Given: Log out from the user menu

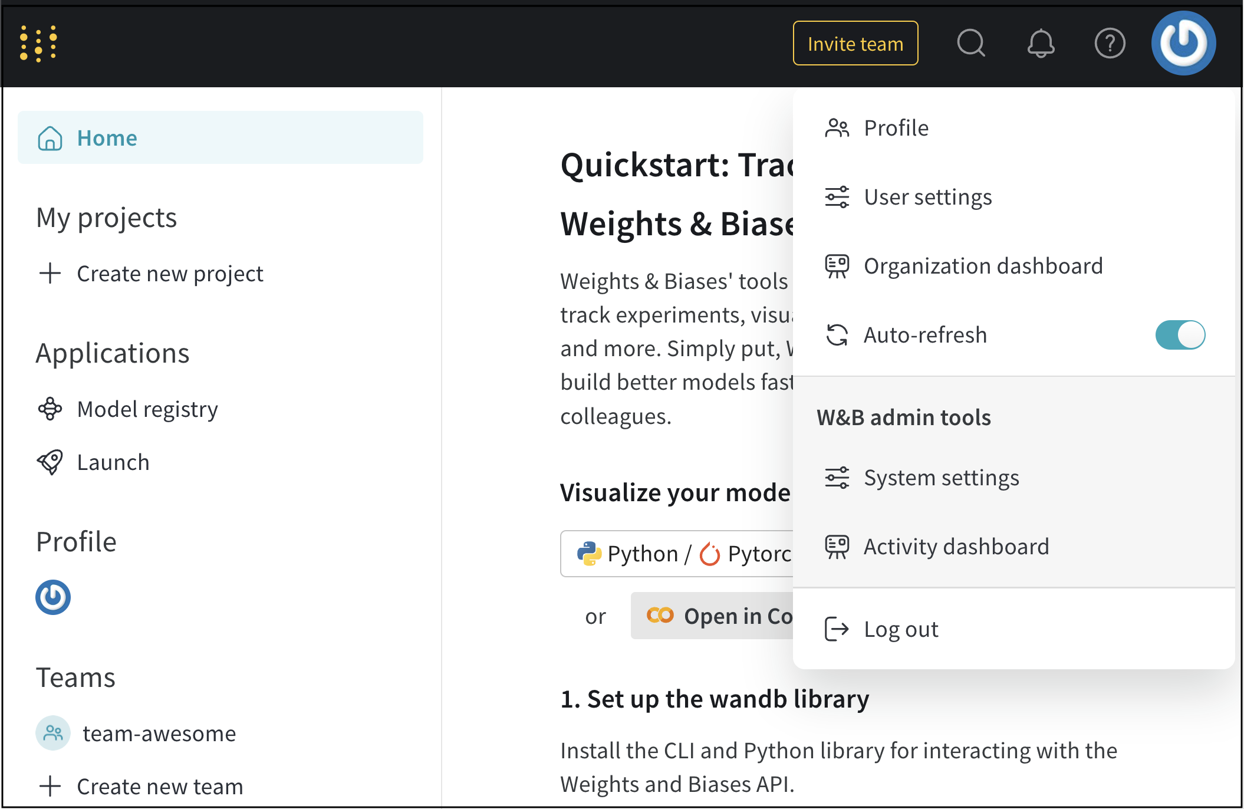Looking at the screenshot, I should (900, 629).
